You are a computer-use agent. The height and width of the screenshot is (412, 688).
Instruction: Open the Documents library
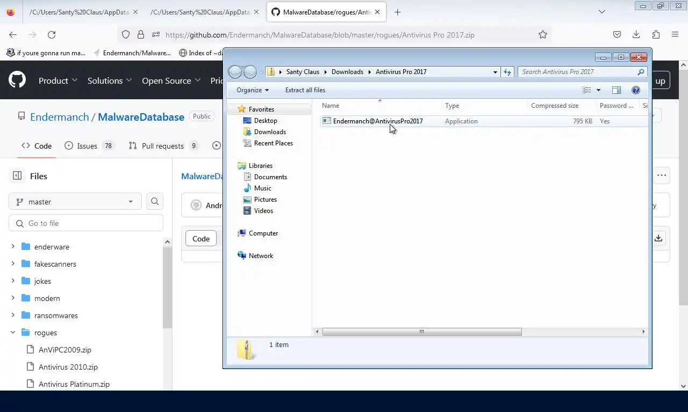[x=270, y=177]
